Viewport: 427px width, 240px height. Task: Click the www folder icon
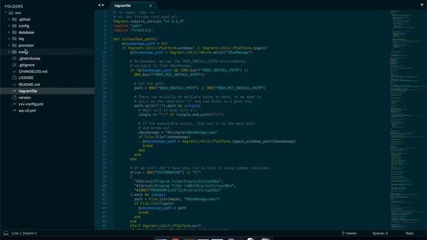coord(15,52)
